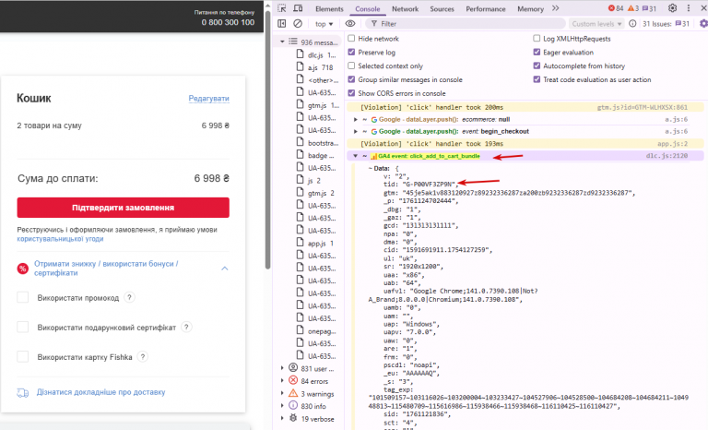Enable Selected context only checkbox

351,66
